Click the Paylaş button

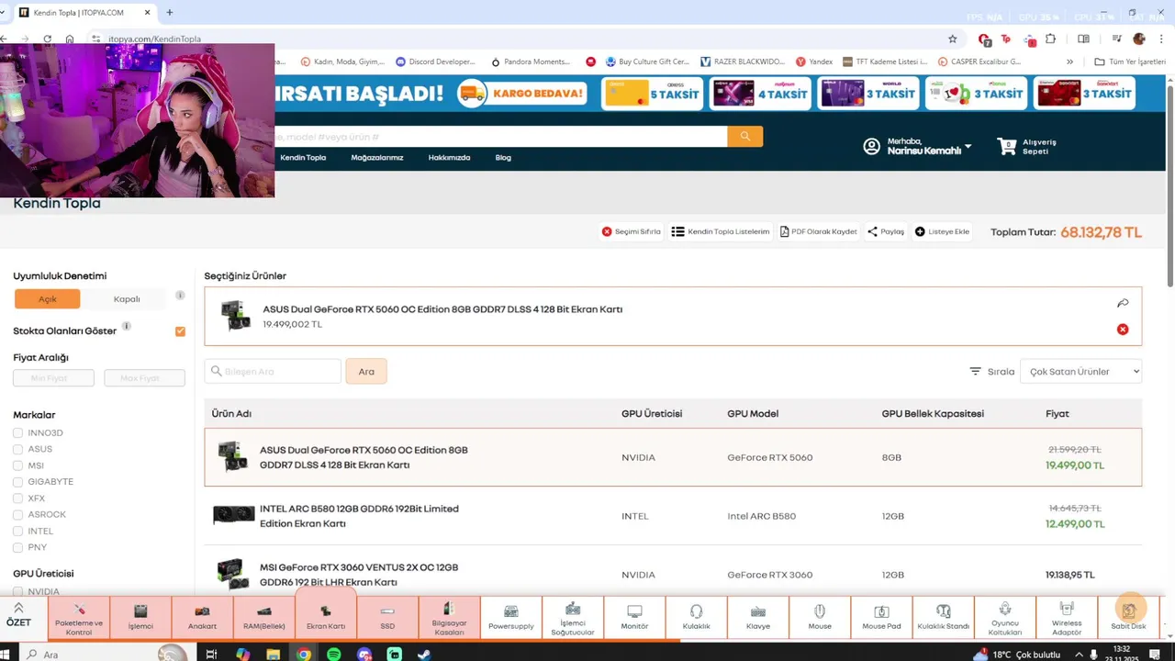pyautogui.click(x=886, y=231)
